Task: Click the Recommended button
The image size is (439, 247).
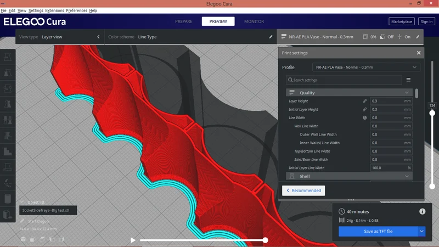Action: [303, 190]
